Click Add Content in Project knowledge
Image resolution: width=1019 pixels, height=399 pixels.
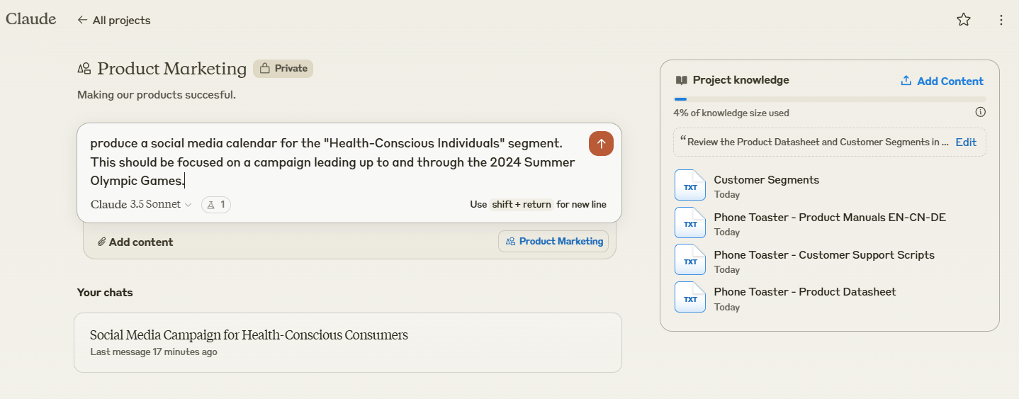[x=942, y=81]
